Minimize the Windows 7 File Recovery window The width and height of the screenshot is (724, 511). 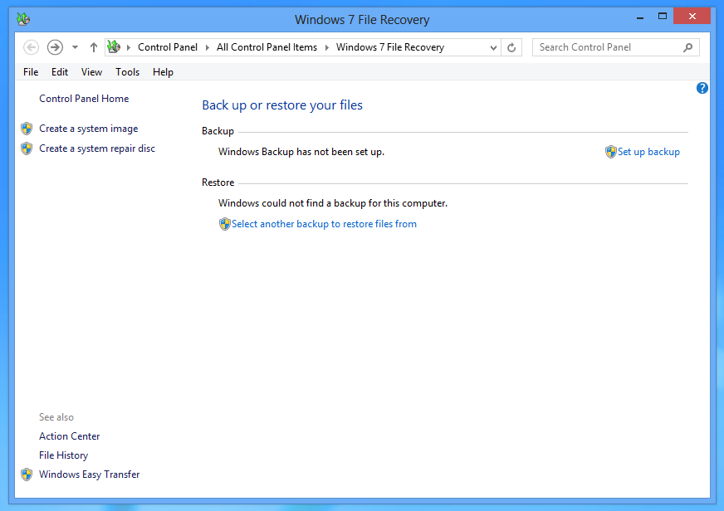[640, 17]
